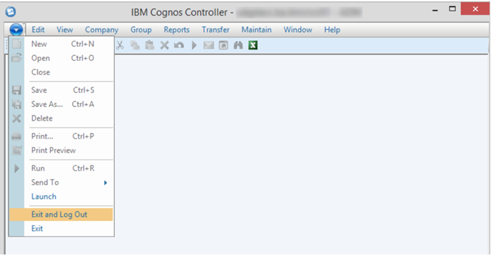Open the View menu
Screen dimensions: 492x257
pyautogui.click(x=65, y=30)
